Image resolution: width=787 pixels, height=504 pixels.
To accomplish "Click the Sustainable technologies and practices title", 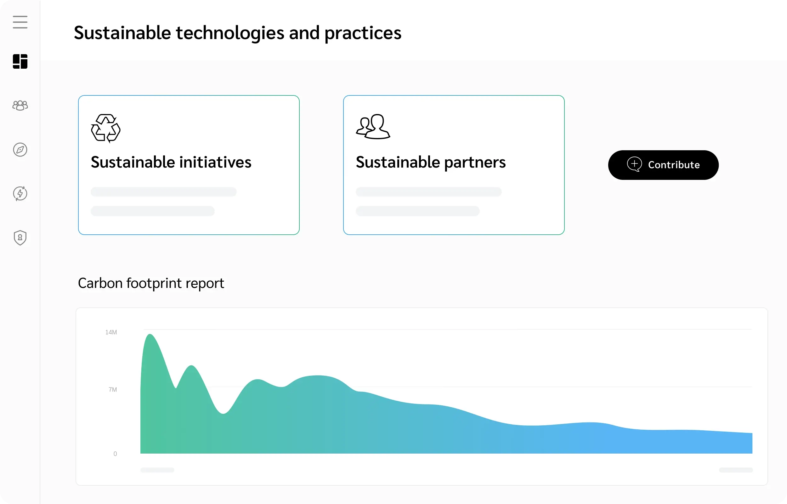I will [238, 32].
